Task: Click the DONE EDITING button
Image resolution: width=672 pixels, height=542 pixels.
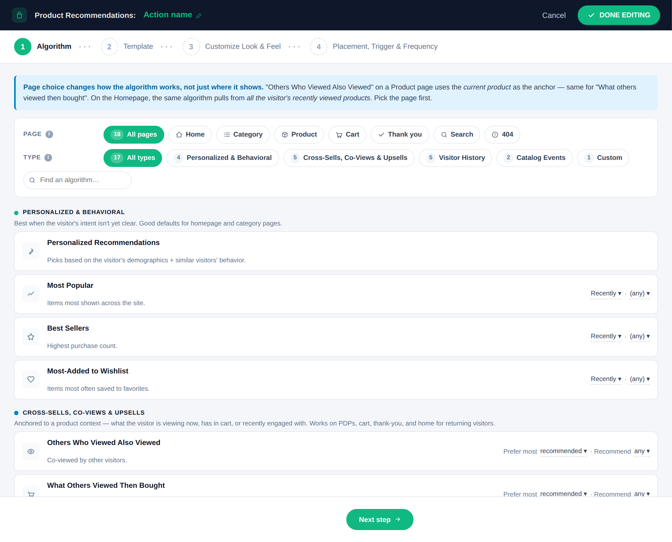Action: point(618,15)
